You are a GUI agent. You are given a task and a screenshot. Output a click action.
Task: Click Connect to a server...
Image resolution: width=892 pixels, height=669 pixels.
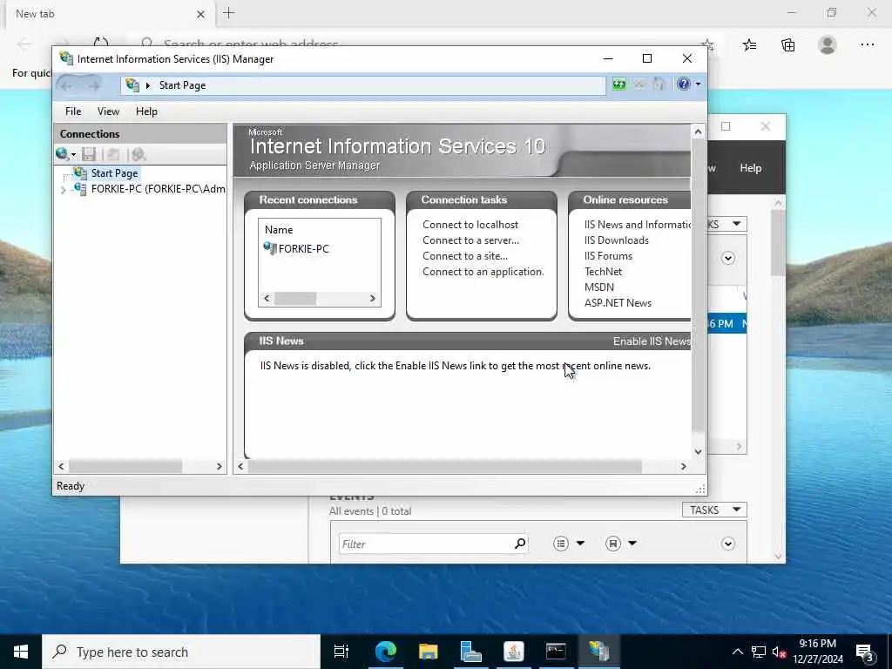click(470, 240)
